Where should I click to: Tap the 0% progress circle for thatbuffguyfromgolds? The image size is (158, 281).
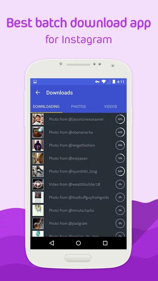click(x=120, y=197)
